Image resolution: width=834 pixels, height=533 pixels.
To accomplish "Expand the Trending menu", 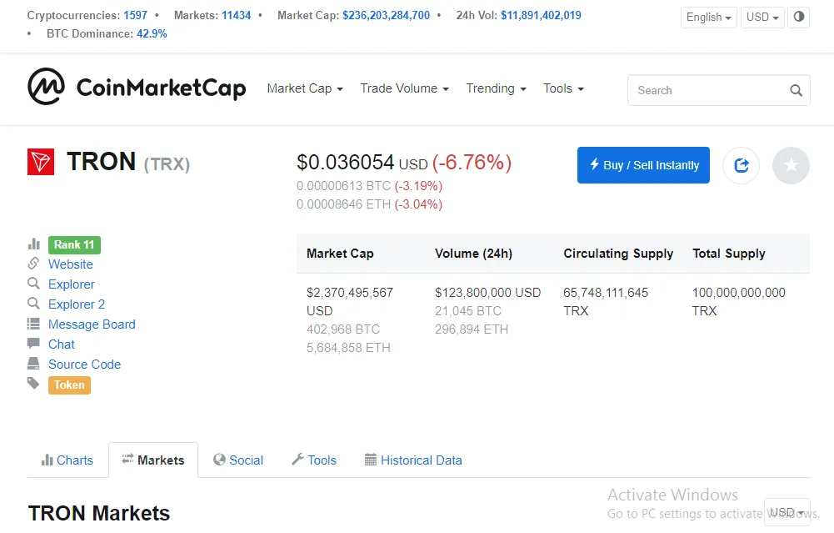I will 497,88.
